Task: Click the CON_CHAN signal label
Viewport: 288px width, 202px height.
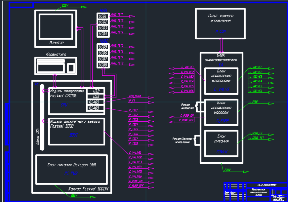Action: (135, 96)
